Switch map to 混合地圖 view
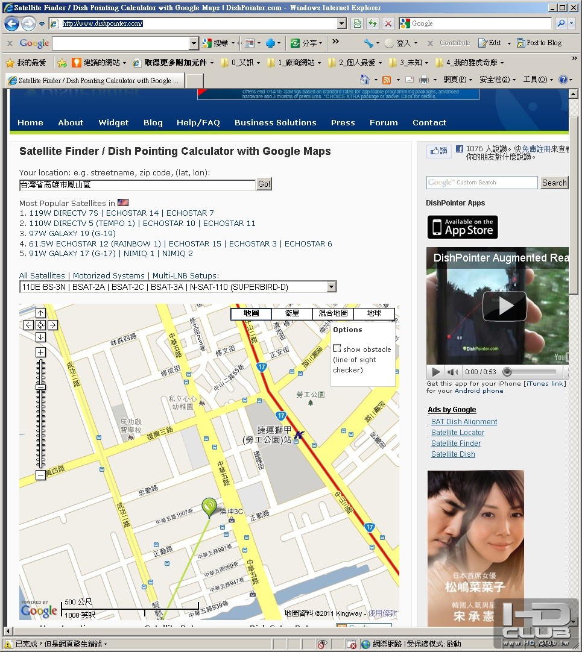The image size is (582, 652). 333,313
